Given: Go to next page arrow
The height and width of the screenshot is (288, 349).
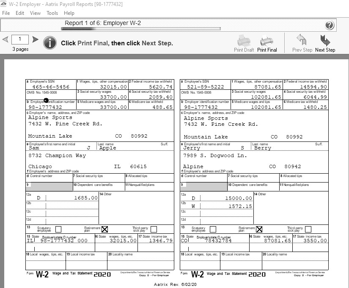Looking at the screenshot, I should point(36,40).
